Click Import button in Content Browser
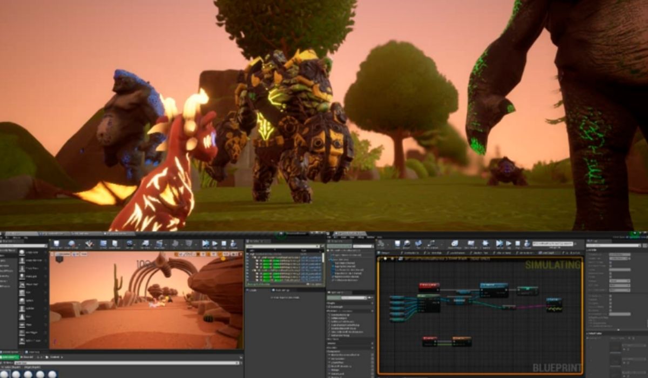 [x=27, y=357]
